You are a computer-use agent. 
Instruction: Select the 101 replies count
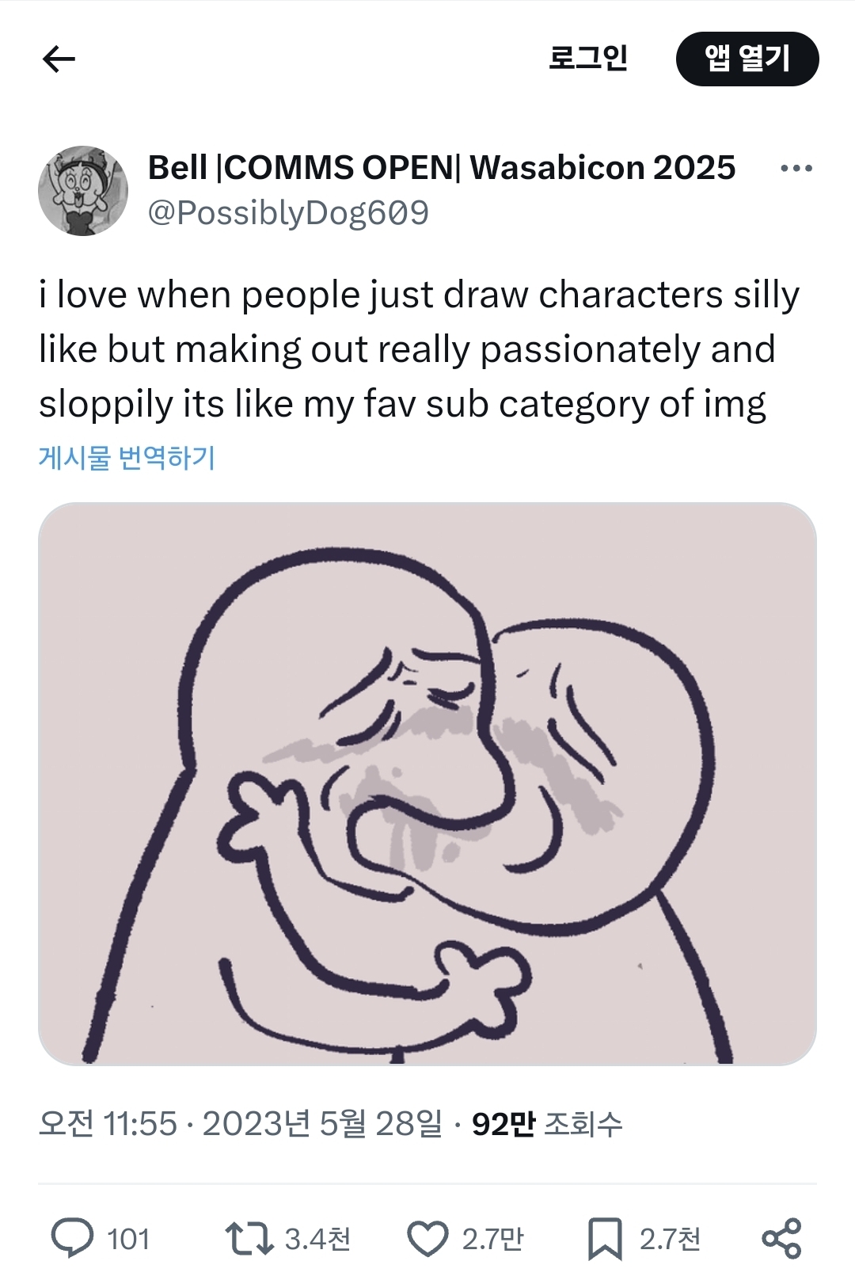click(128, 1239)
